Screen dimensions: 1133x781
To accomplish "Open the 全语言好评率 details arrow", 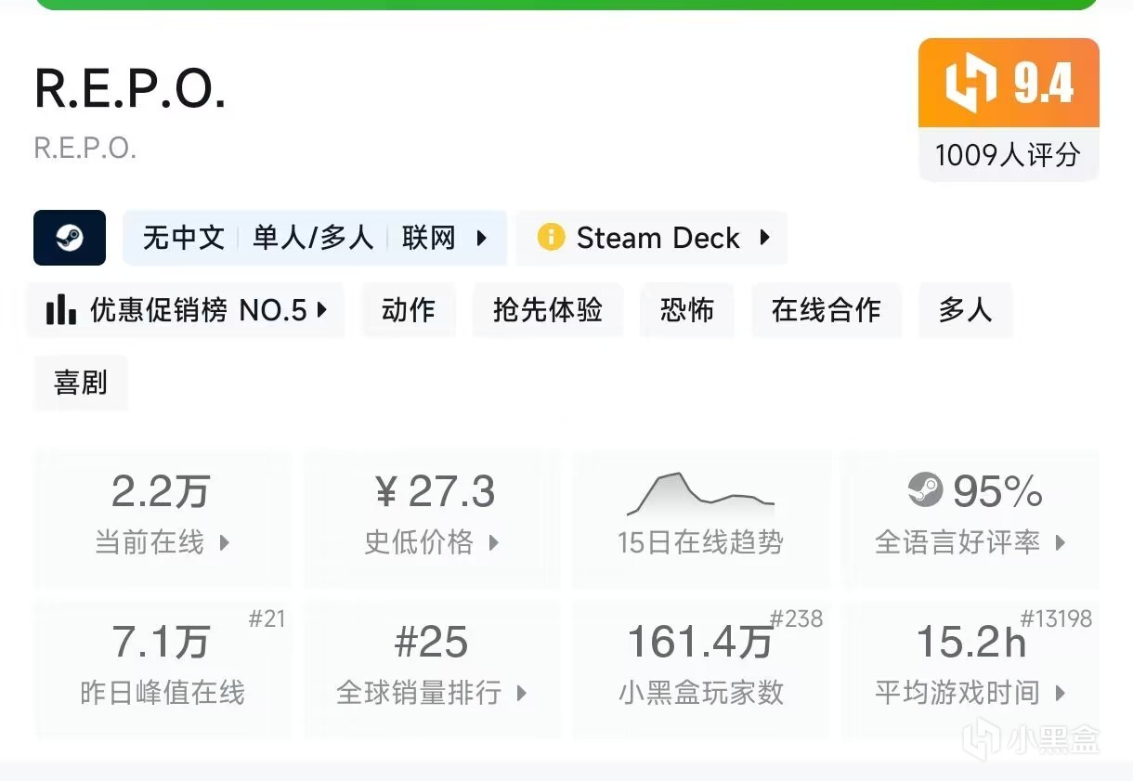I will tap(1060, 543).
